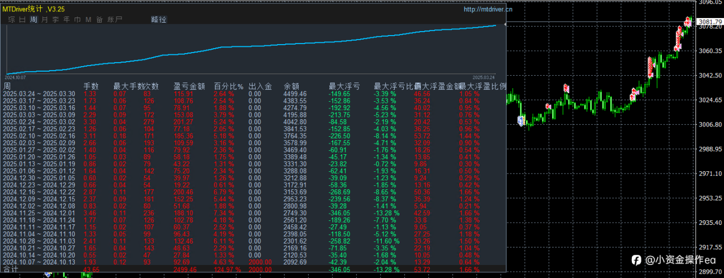
Task: Click the 路径 path button
Action: click(x=159, y=19)
